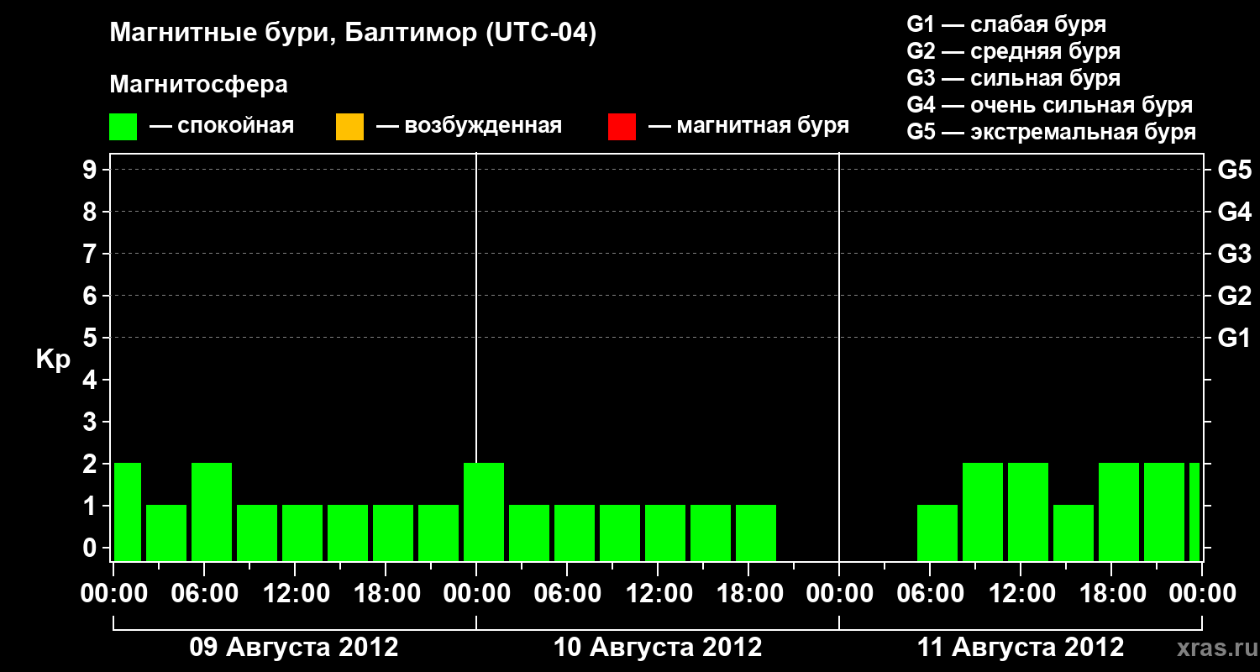This screenshot has height=672, width=1260.
Task: Click the Kp axis value 0
Action: coord(92,548)
